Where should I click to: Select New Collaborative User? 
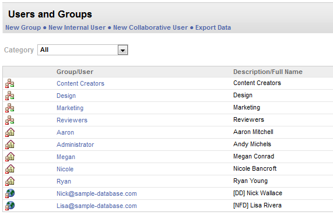point(150,27)
